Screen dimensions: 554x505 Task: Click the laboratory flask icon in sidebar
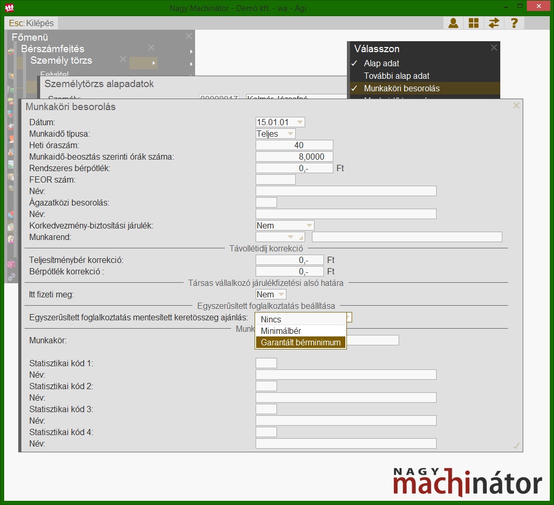[x=11, y=152]
